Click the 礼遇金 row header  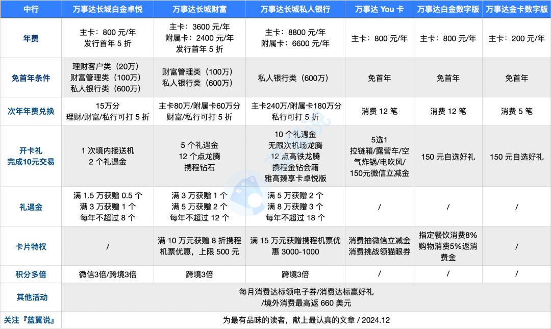31,207
